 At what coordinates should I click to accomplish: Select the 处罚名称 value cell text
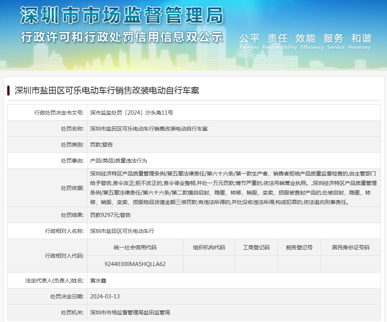pyautogui.click(x=149, y=129)
